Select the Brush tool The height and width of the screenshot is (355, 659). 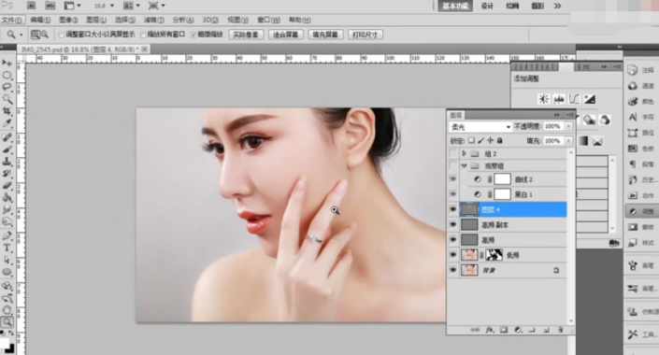pyautogui.click(x=7, y=149)
